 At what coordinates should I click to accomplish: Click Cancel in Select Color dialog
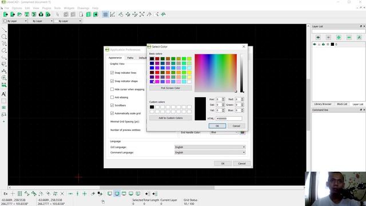tap(236, 126)
